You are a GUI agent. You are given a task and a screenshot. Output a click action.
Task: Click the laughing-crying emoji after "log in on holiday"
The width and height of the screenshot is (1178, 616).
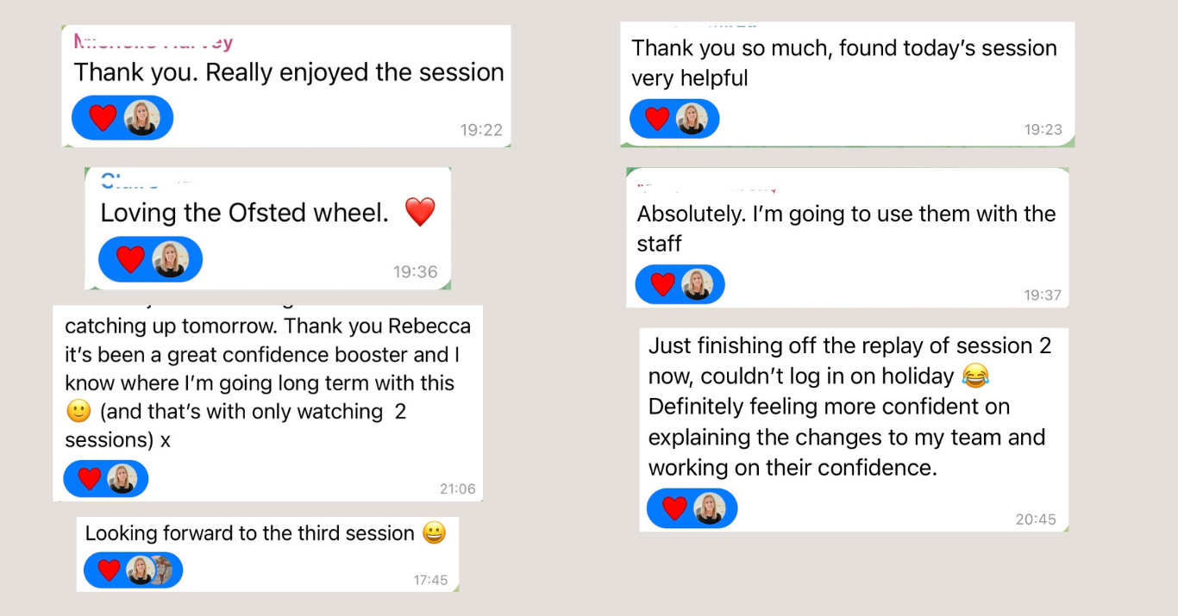(974, 376)
